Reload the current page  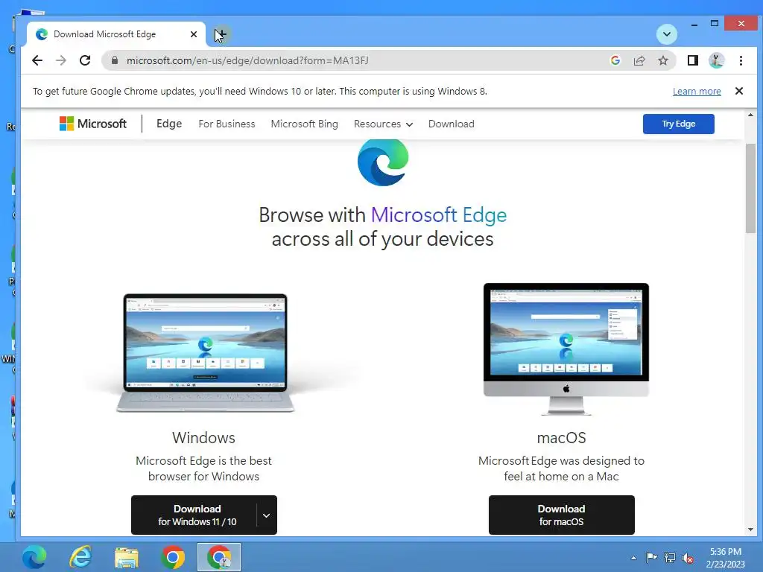(x=85, y=60)
